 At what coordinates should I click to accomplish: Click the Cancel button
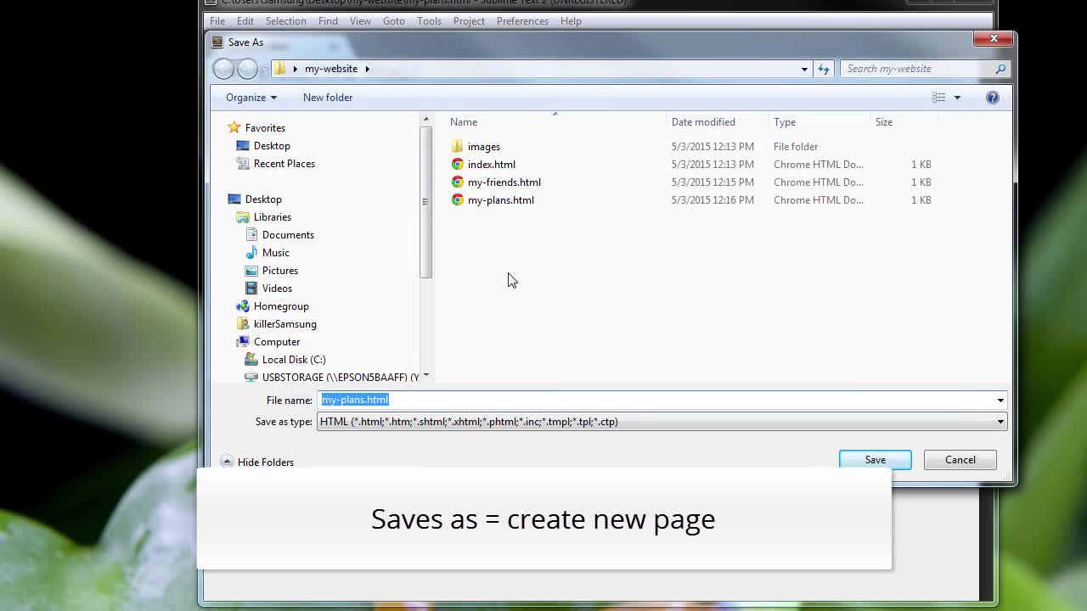coord(960,460)
